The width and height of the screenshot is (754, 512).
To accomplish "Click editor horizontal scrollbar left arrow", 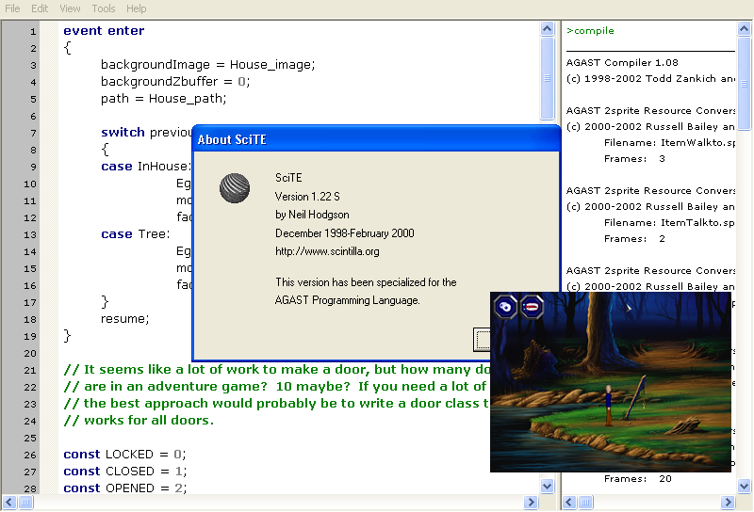I will [x=9, y=503].
